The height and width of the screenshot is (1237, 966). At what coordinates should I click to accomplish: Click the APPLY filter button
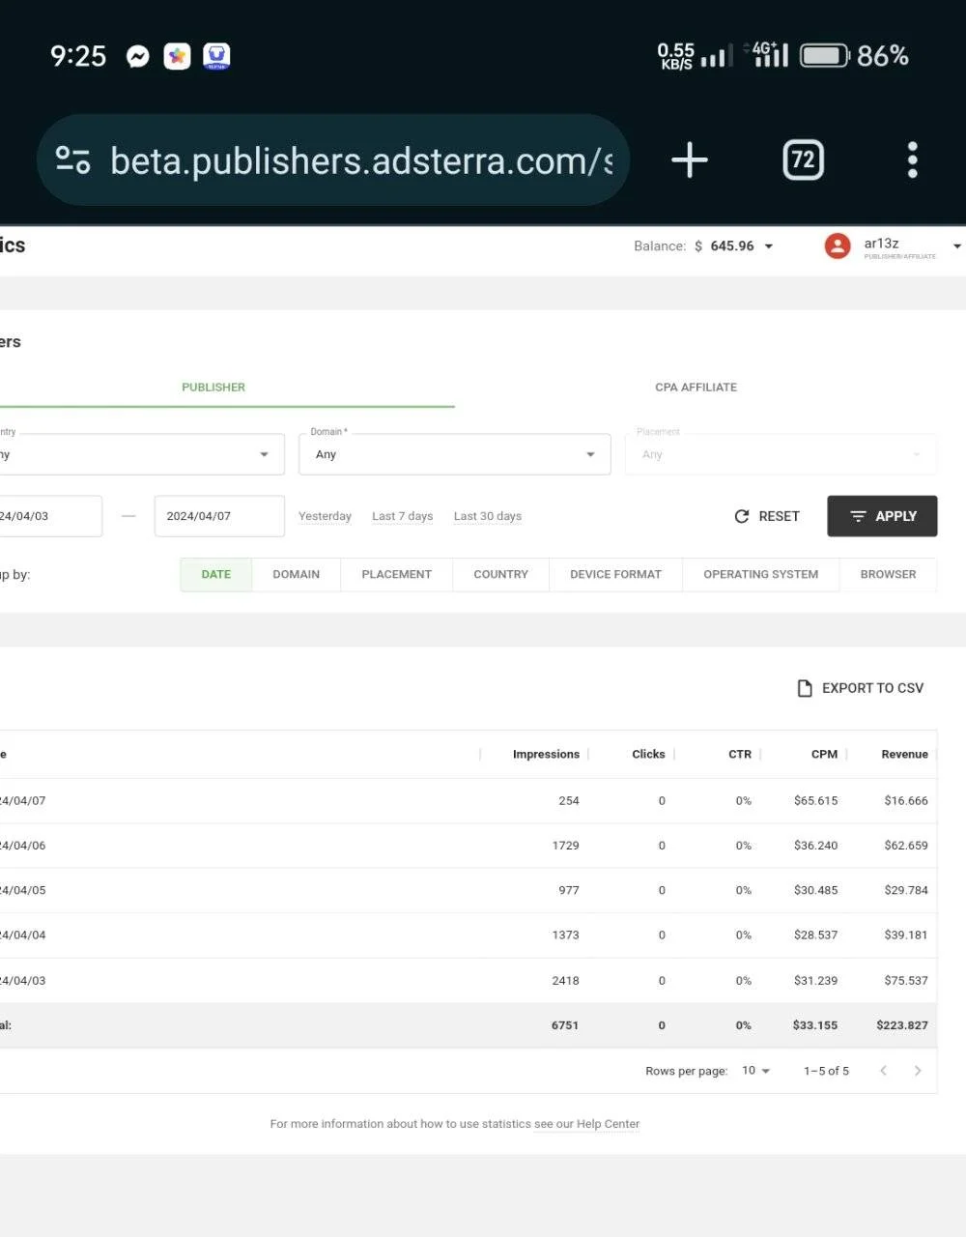pos(882,516)
